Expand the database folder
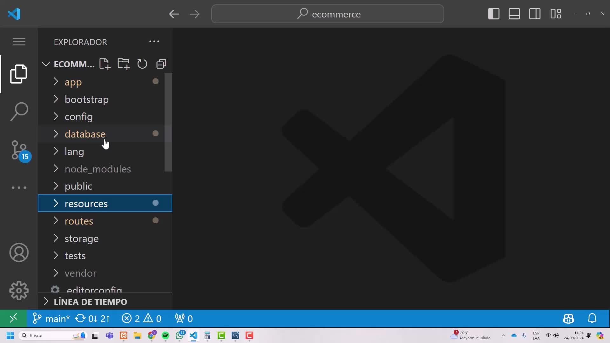This screenshot has height=343, width=610. pos(85,134)
